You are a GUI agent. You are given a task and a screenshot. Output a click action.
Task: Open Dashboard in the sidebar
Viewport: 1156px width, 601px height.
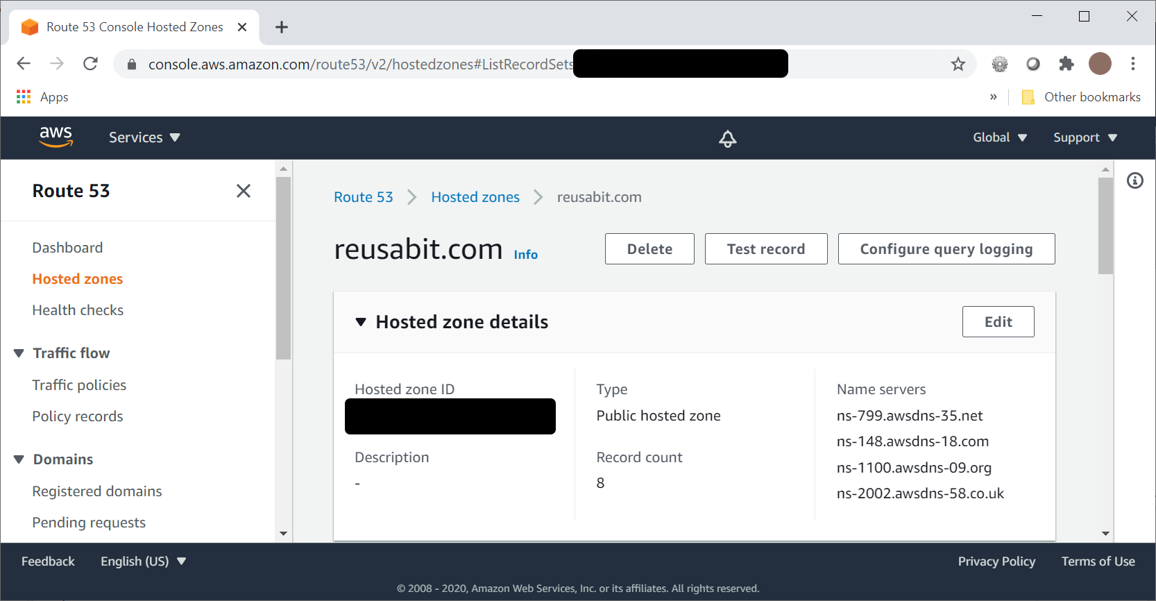tap(67, 248)
